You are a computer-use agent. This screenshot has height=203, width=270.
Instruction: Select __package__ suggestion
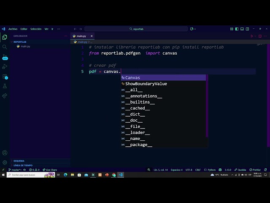pyautogui.click(x=163, y=145)
